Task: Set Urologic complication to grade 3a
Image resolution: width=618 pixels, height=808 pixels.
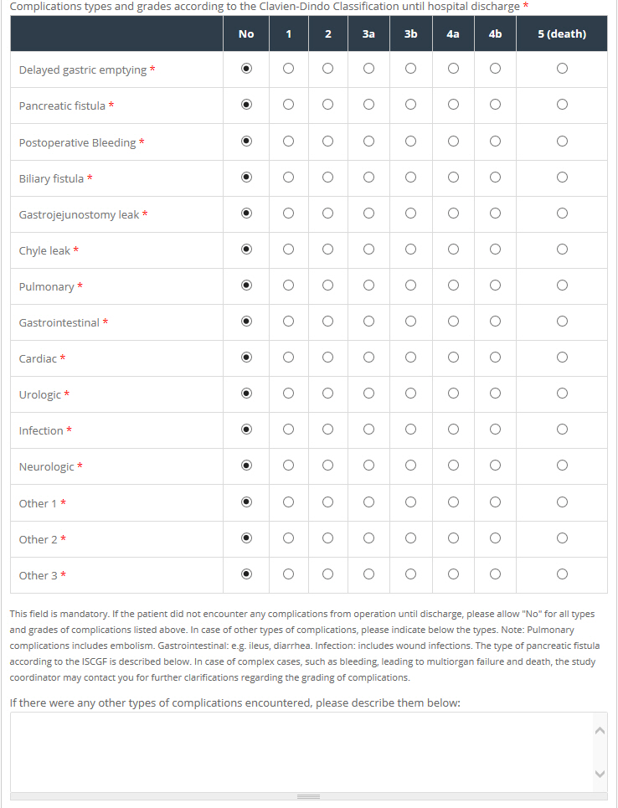Action: coord(368,393)
